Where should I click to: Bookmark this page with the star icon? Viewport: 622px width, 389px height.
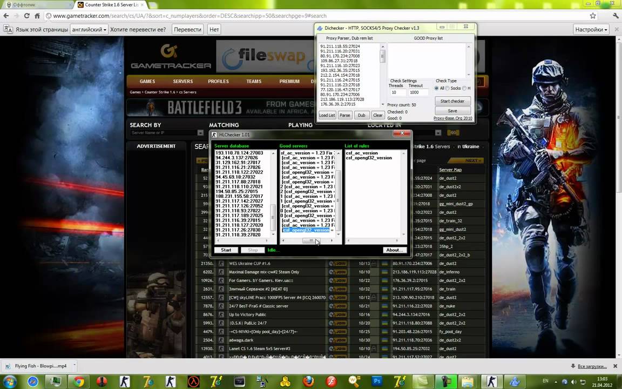(593, 16)
